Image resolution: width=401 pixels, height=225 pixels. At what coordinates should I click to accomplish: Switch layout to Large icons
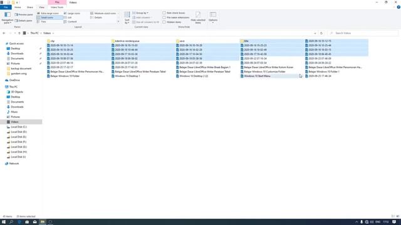72,13
